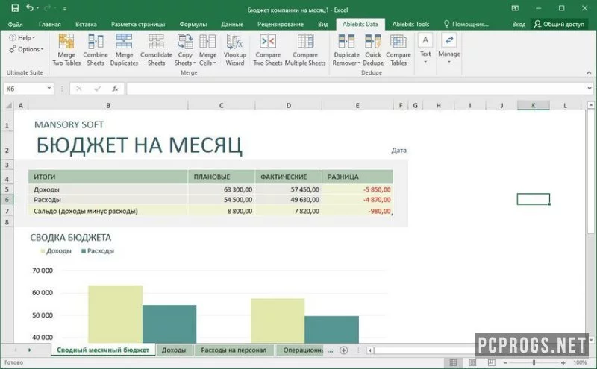Screen dimensions: 597x369
Task: Expand the formula bar
Action: pos(590,88)
